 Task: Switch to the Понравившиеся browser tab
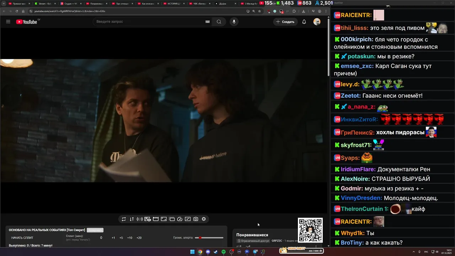pyautogui.click(x=96, y=4)
